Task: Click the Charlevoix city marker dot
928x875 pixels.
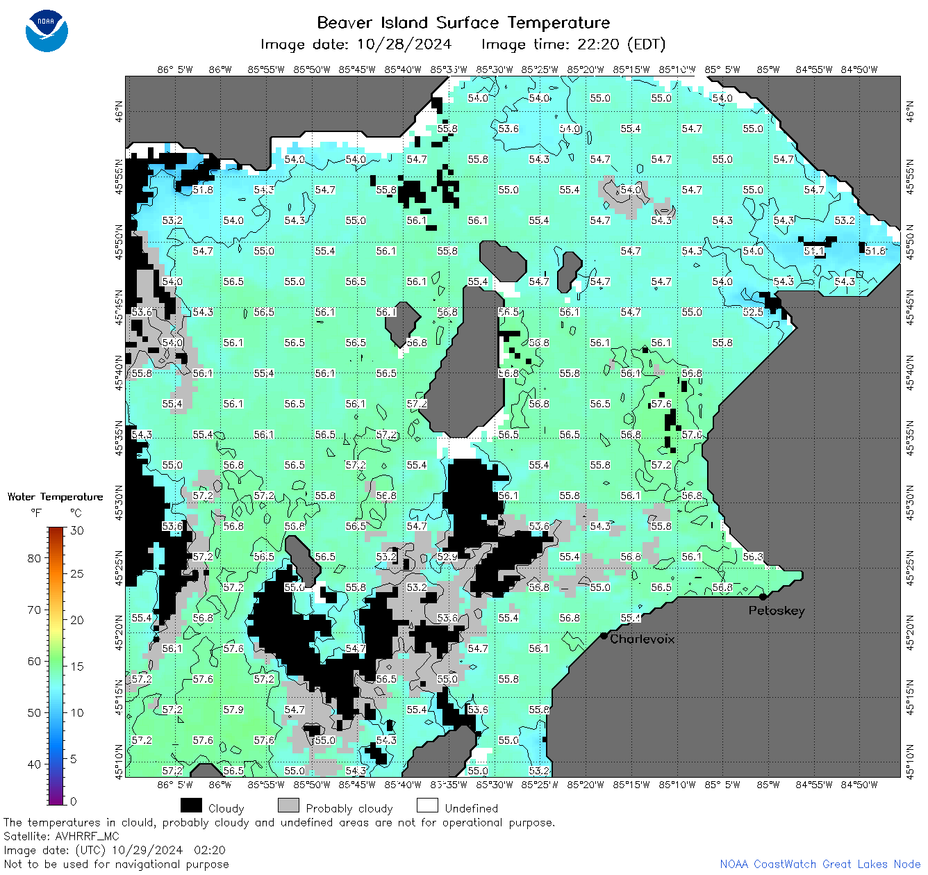Action: pos(604,635)
